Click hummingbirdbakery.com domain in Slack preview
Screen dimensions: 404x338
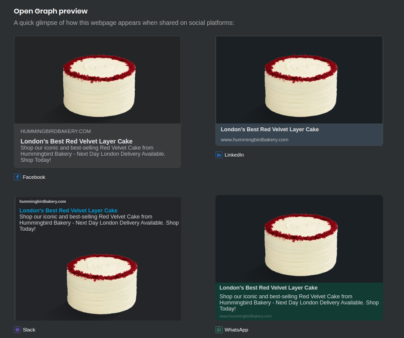point(43,201)
